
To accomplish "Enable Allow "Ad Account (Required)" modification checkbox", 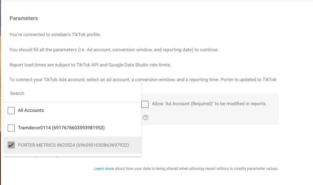I will pos(145,104).
